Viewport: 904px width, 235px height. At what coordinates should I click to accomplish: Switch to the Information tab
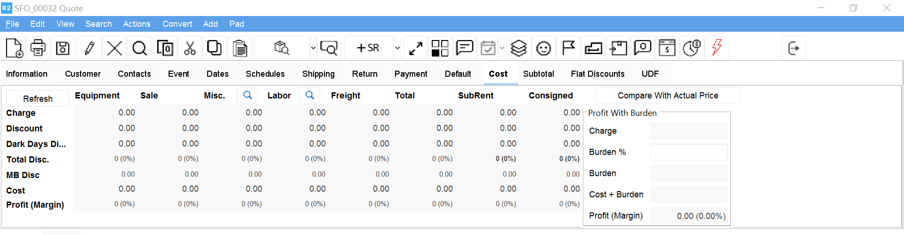coord(27,74)
